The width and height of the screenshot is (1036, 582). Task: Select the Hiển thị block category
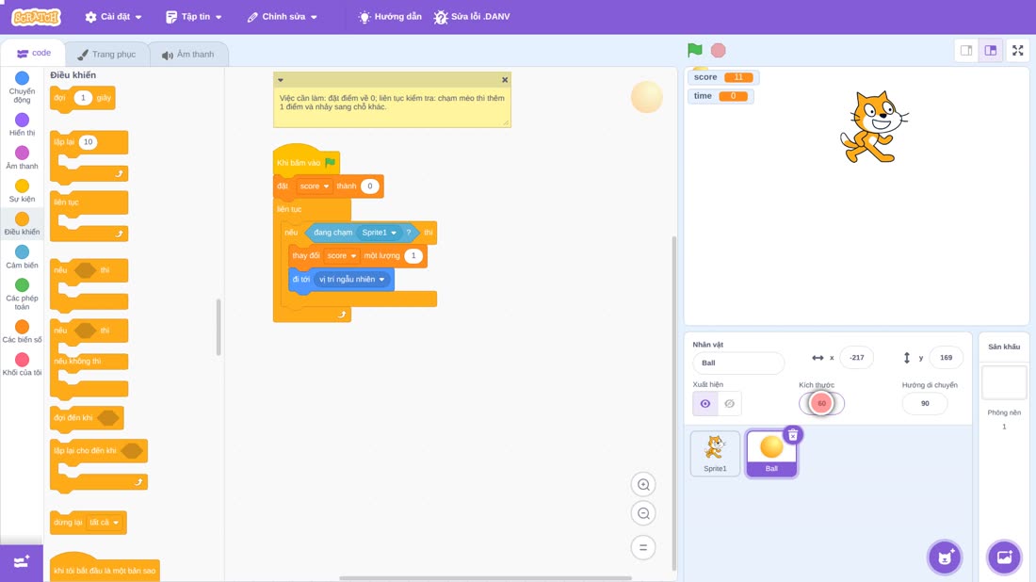[x=22, y=124]
